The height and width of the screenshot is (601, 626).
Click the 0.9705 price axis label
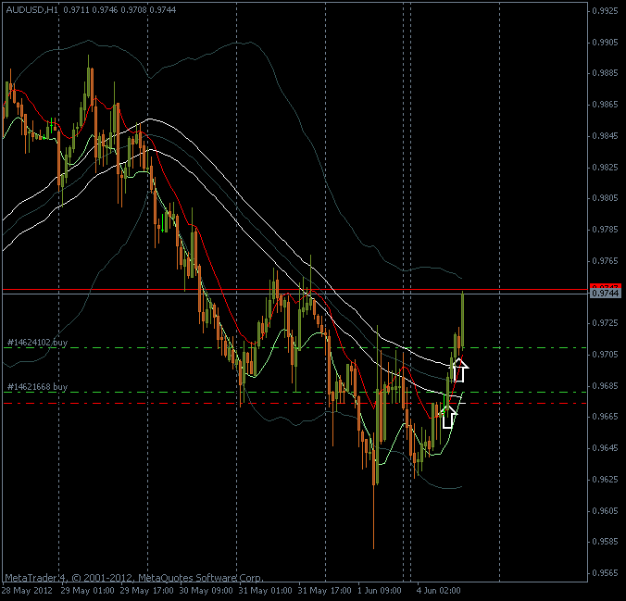(x=606, y=355)
